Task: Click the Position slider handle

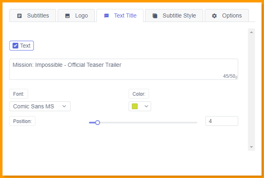Action: [x=98, y=123]
